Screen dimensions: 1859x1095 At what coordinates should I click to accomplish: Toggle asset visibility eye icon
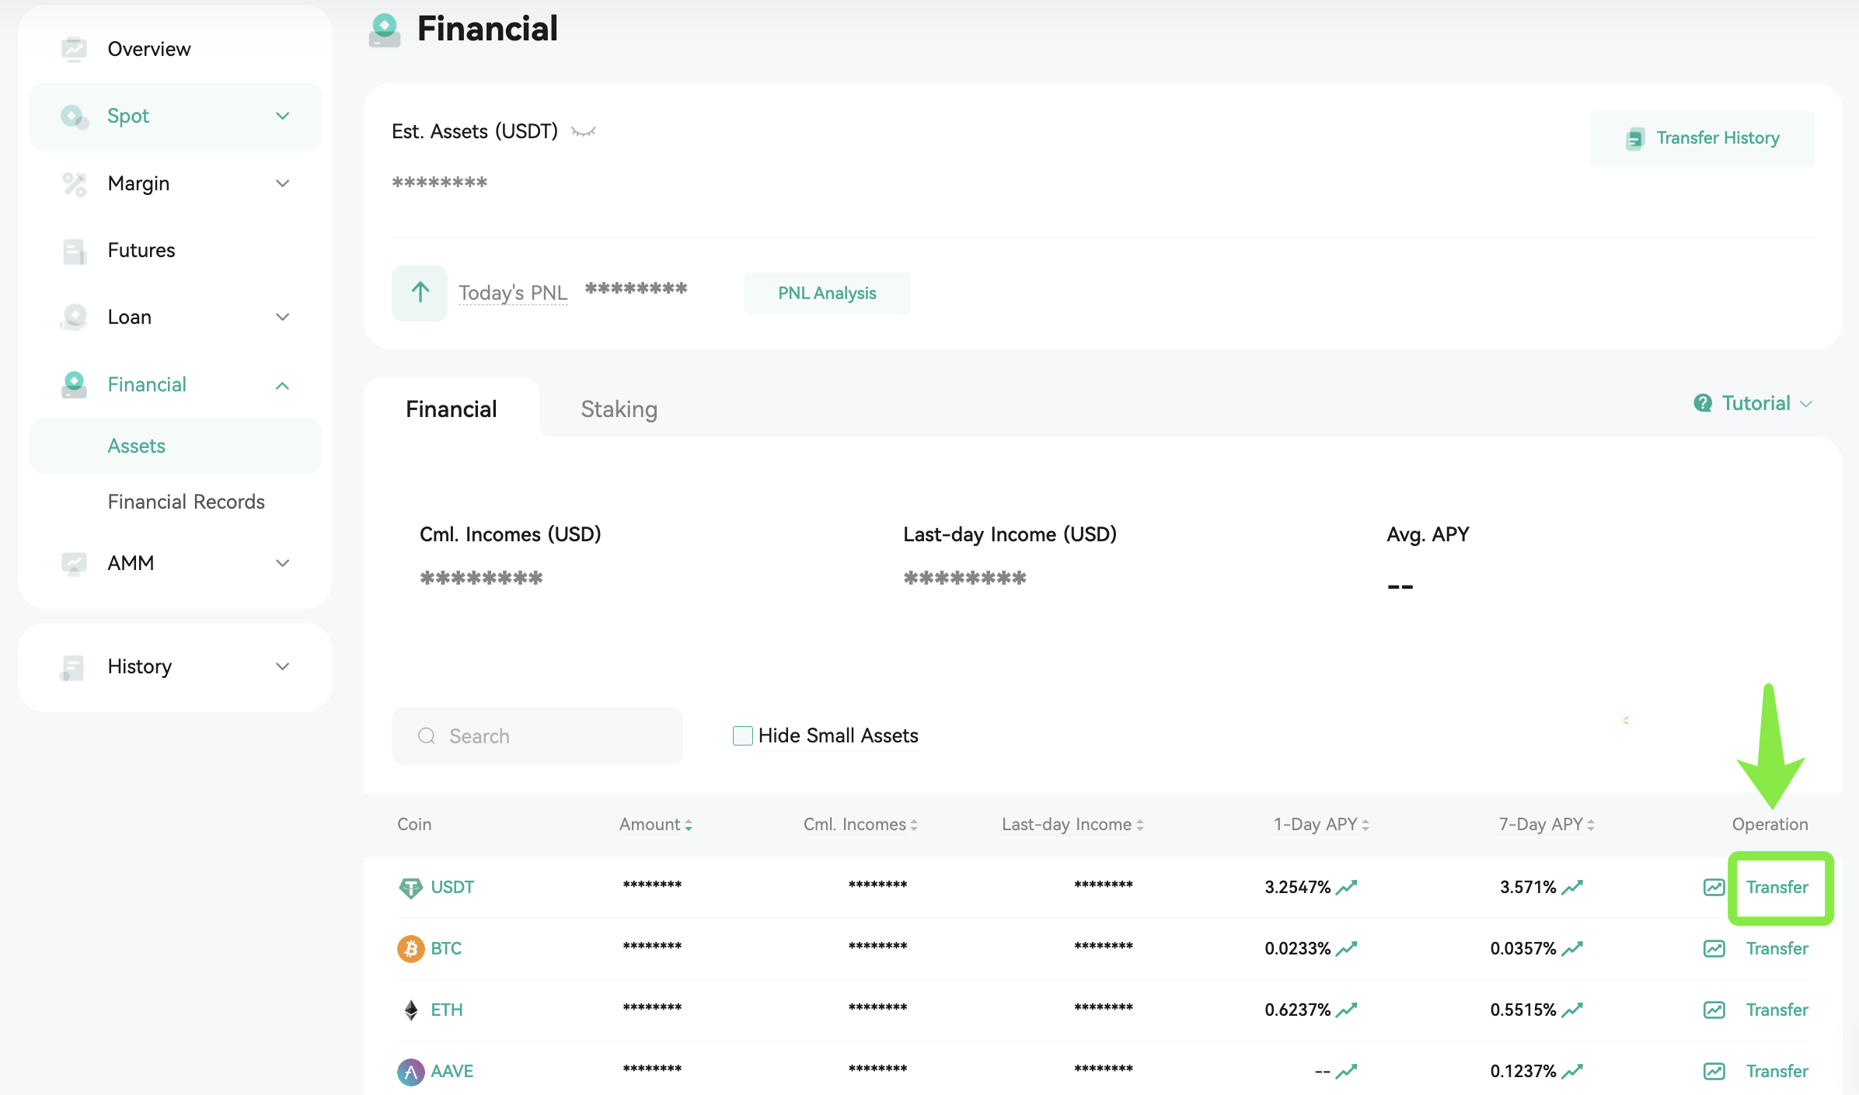584,132
